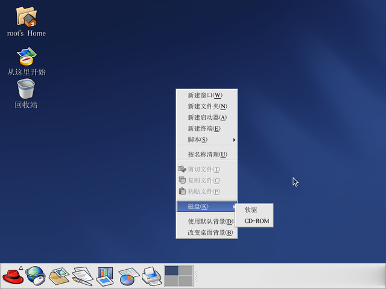Launch the word processor pen icon

click(83, 276)
